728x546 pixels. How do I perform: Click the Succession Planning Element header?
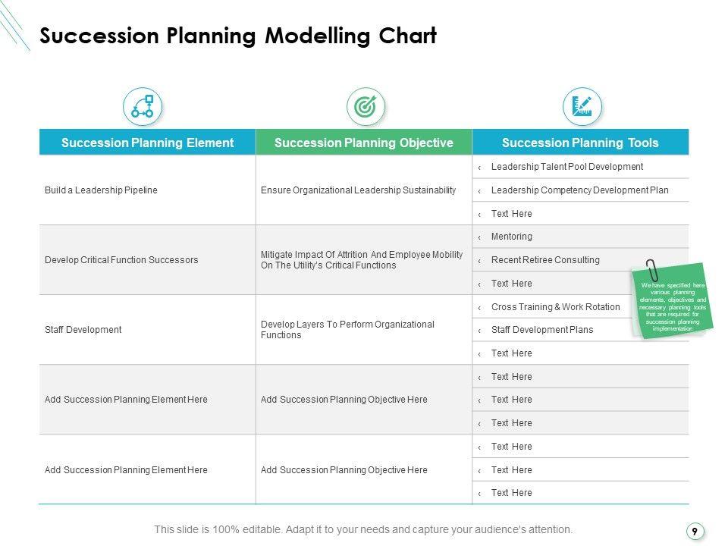click(x=147, y=143)
